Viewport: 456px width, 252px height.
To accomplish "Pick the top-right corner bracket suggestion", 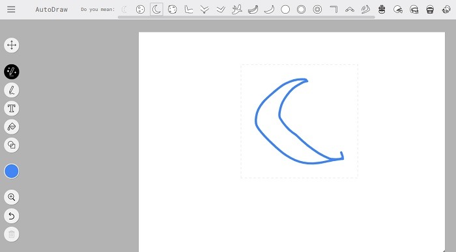I will (x=334, y=10).
